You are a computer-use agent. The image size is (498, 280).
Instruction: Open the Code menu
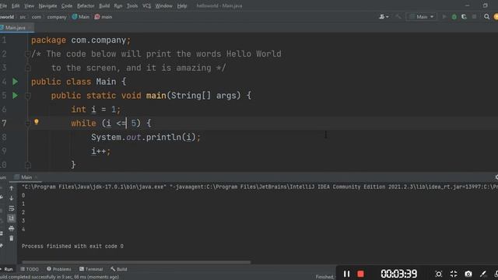pyautogui.click(x=67, y=5)
